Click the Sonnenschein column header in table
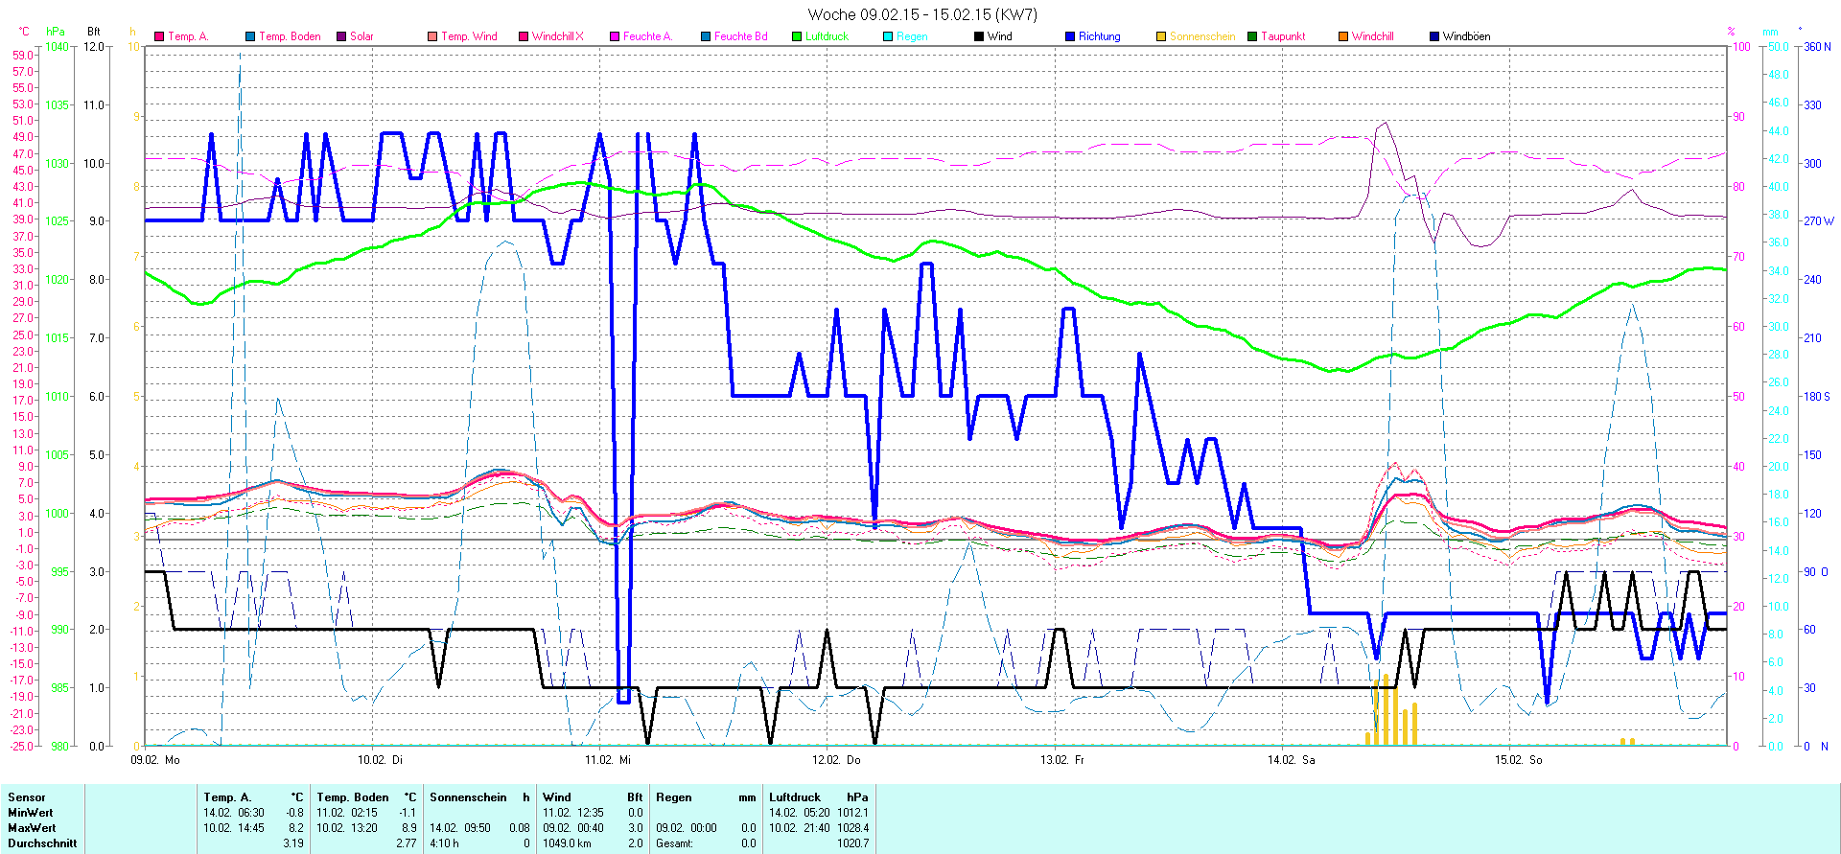Screen dimensions: 1841x854 (x=468, y=797)
